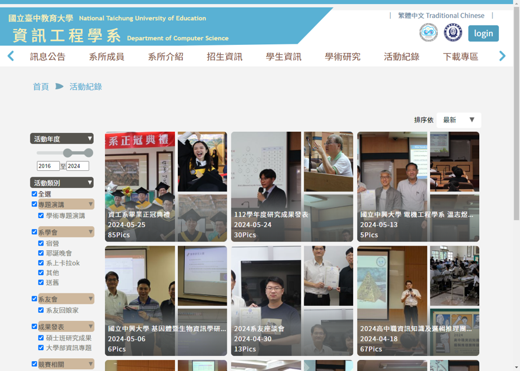Uncheck the 宿營 checkbox
This screenshot has width=520, height=371.
click(x=41, y=243)
